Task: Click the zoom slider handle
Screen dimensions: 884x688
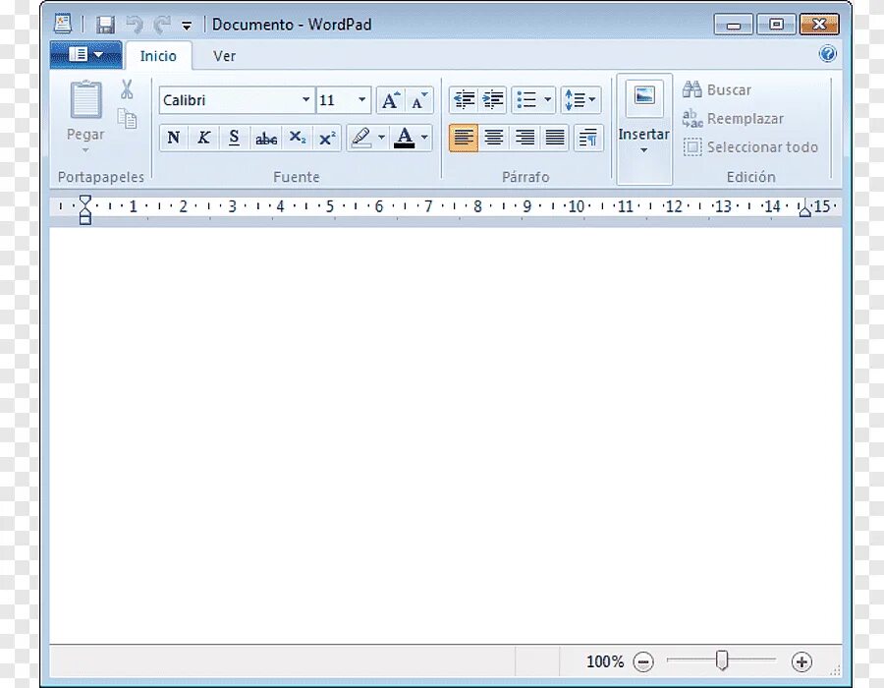Action: [x=722, y=660]
